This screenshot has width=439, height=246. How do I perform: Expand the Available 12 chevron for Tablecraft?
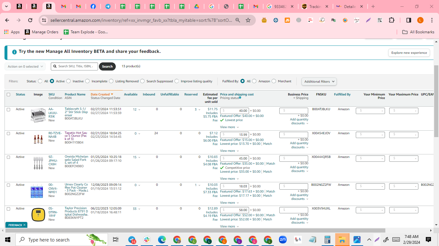pos(139,110)
